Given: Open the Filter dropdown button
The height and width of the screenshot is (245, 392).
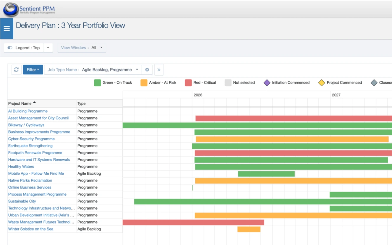Looking at the screenshot, I should point(33,70).
